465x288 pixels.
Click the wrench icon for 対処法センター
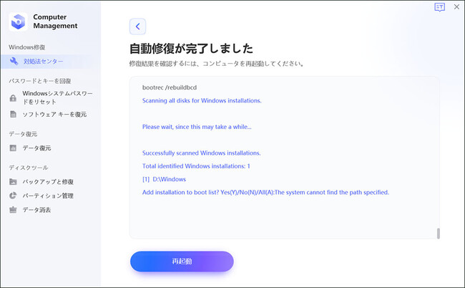coord(14,62)
